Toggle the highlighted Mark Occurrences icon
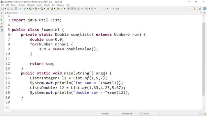Viewport: 207px width, 116px height. coord(72,9)
